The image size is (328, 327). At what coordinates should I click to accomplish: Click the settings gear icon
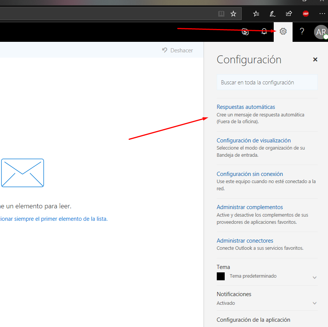pos(283,32)
